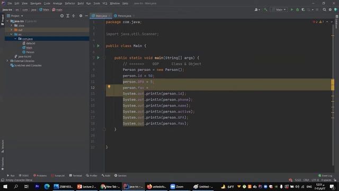
Task: Open the Navigate menu
Action: coord(35,3)
